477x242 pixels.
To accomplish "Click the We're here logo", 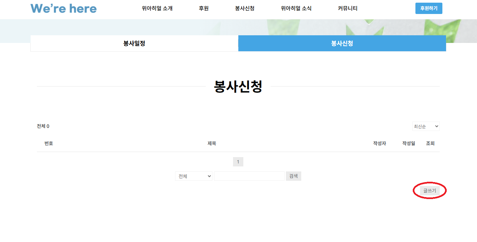I will pyautogui.click(x=64, y=8).
